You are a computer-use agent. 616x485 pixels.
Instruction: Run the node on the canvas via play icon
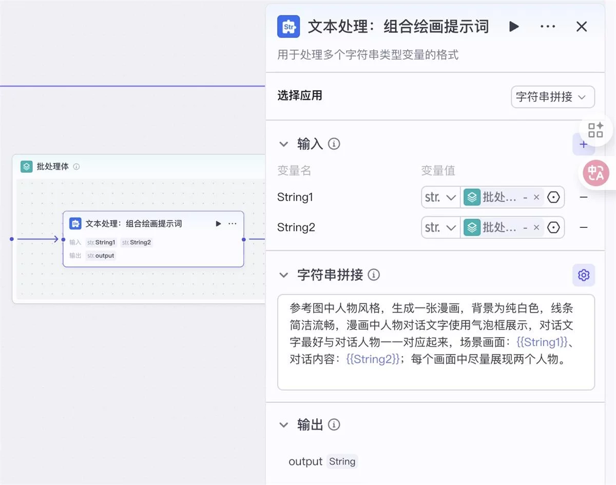tap(218, 223)
